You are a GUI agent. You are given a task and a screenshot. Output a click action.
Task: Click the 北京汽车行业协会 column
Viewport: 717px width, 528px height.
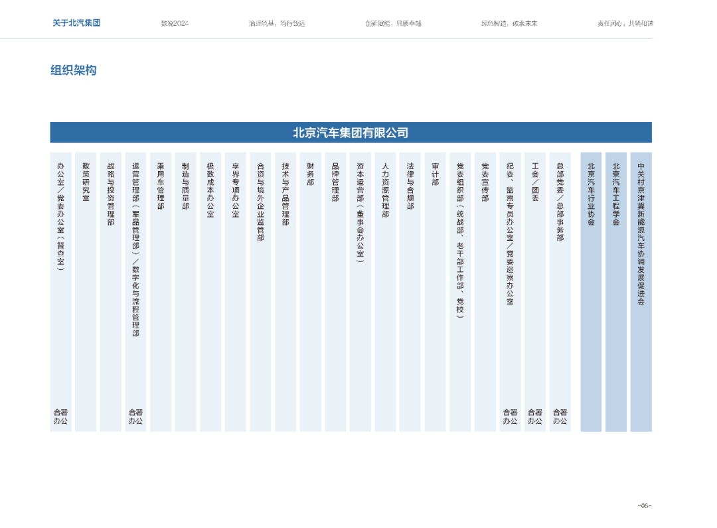point(592,292)
